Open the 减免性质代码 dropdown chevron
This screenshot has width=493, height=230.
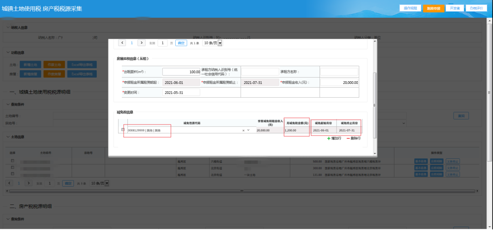click(248, 130)
